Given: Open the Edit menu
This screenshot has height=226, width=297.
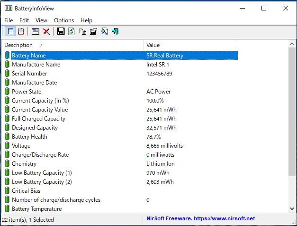Looking at the screenshot, I should pos(24,20).
